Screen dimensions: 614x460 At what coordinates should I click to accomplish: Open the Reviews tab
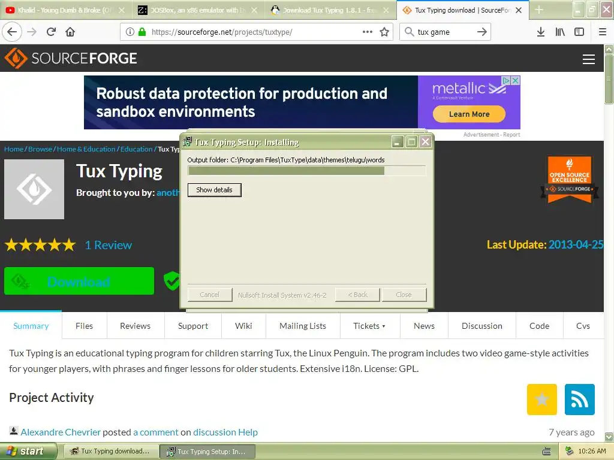(135, 326)
